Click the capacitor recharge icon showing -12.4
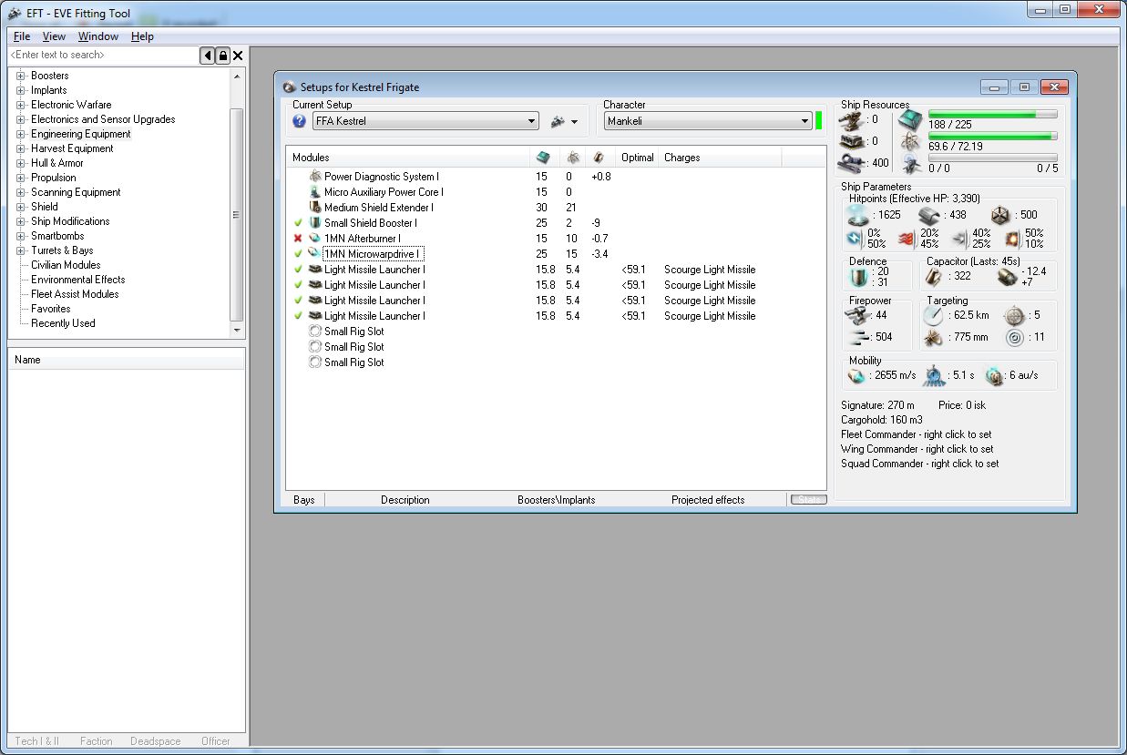Screen dimensions: 1127x755 1007,277
